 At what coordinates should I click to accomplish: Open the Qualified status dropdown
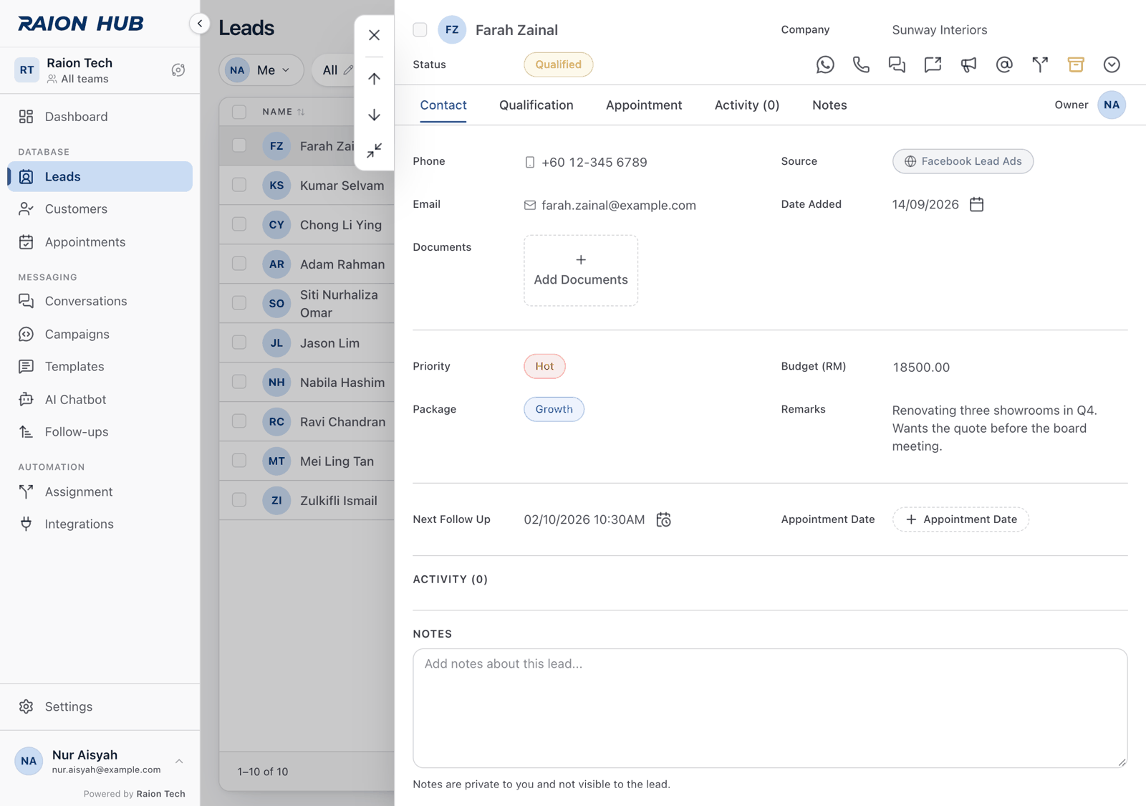[x=558, y=64]
